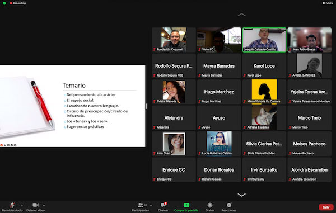Select the IrvinSunzaKu participant tile
This screenshot has height=213, width=336.
[x=264, y=170]
